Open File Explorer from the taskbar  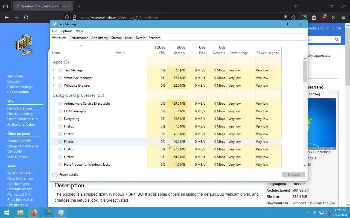(21, 213)
